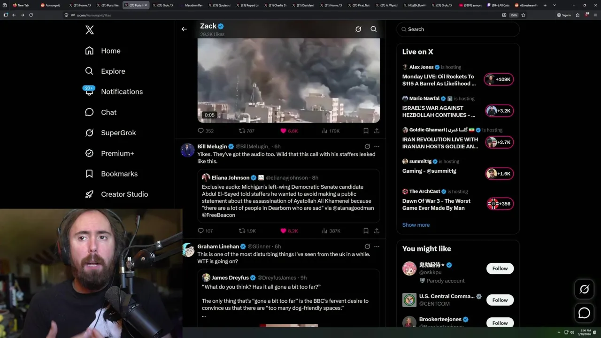Follow U.S. Central Command @CENTCOM
The width and height of the screenshot is (601, 338).
click(500, 300)
